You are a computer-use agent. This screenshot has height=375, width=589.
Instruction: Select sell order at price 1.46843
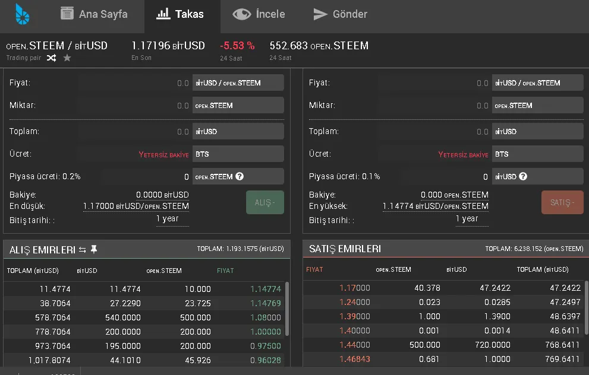point(444,359)
